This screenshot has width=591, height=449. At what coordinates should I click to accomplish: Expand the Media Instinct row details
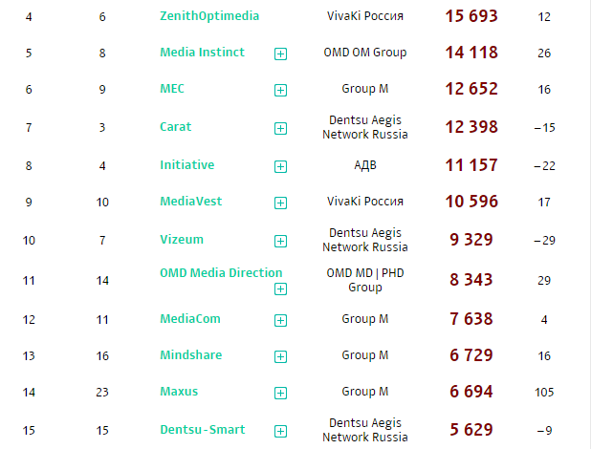[280, 53]
